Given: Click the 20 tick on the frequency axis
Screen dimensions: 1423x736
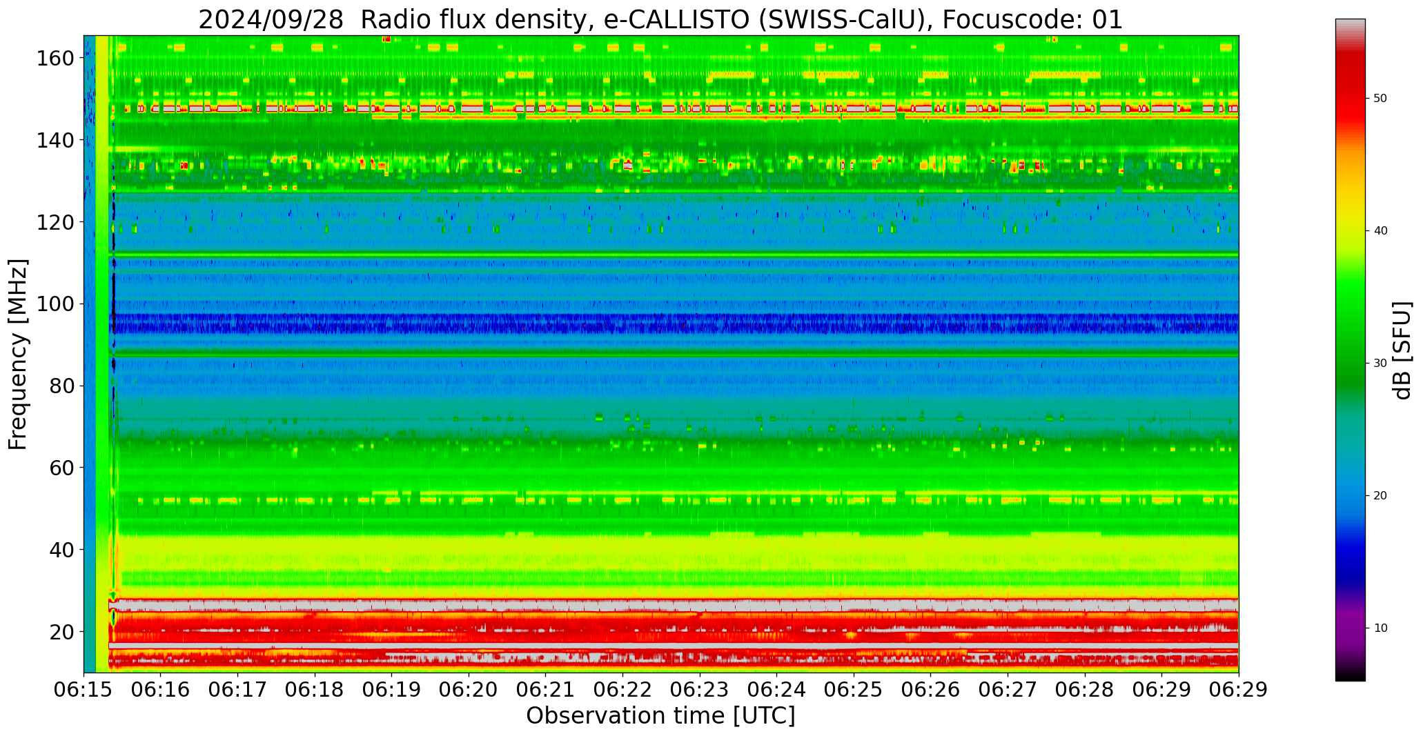Looking at the screenshot, I should click(61, 632).
